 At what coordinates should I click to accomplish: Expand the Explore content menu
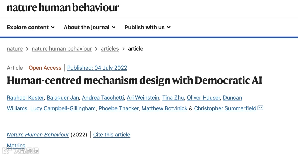tap(31, 27)
